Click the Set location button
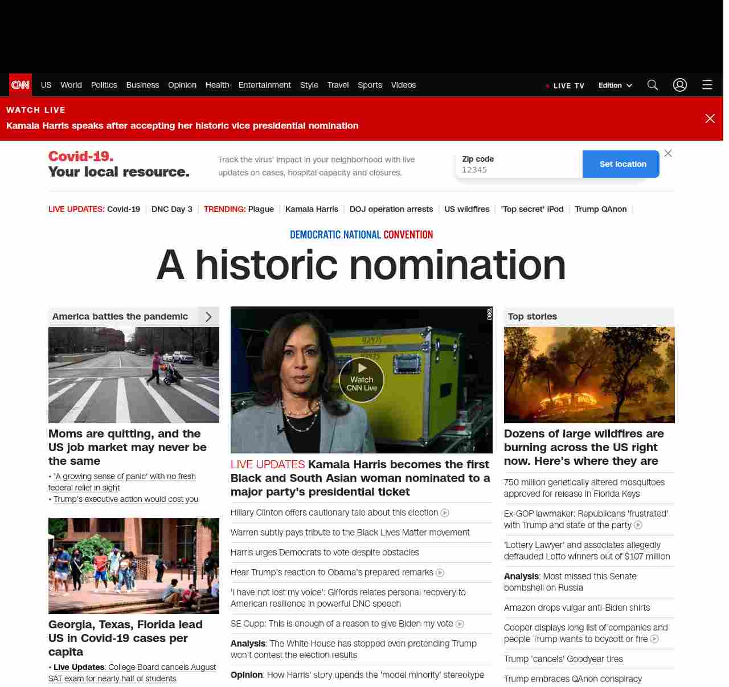The width and height of the screenshot is (729, 687). tap(622, 164)
